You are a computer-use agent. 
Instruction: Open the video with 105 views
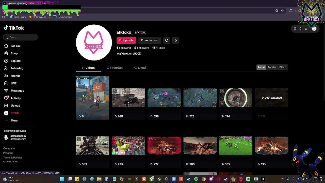pos(236,146)
